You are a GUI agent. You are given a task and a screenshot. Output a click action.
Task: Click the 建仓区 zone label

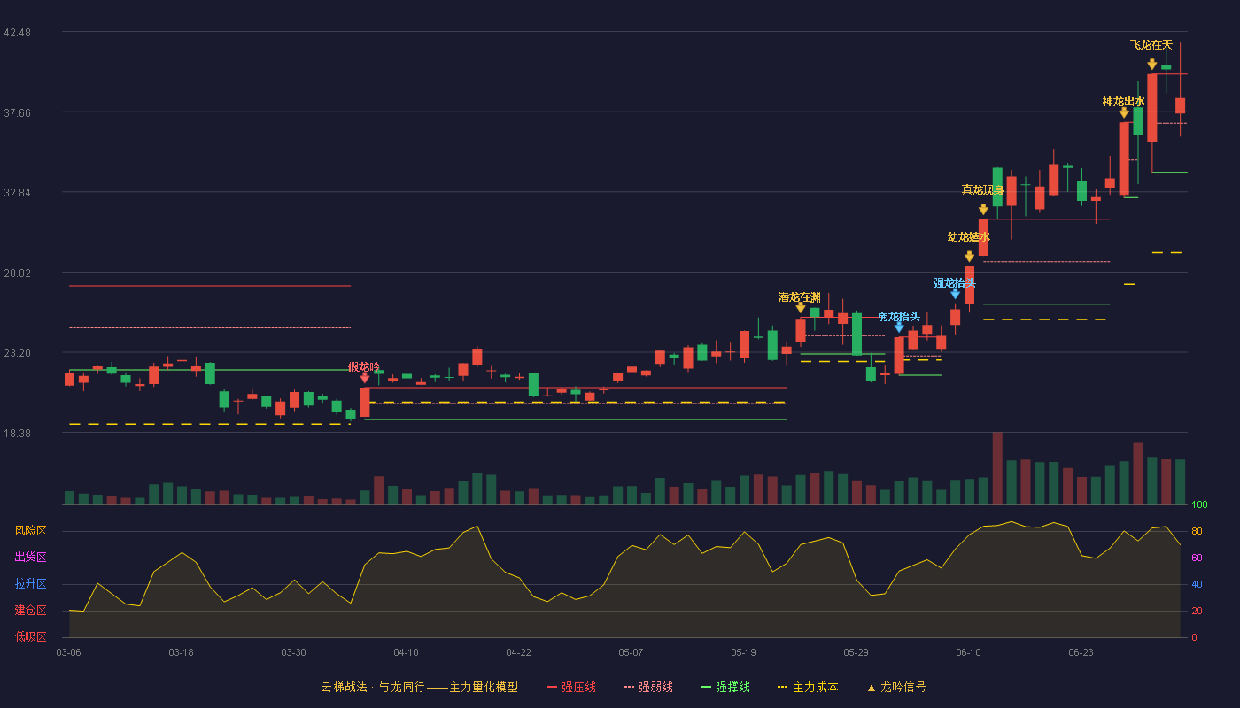pyautogui.click(x=31, y=611)
